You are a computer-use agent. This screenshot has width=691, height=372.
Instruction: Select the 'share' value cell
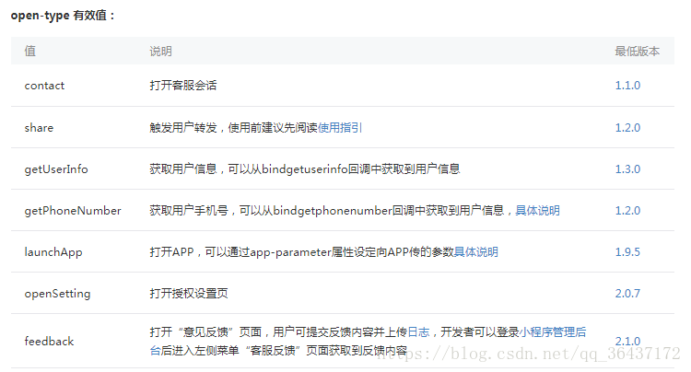39,128
